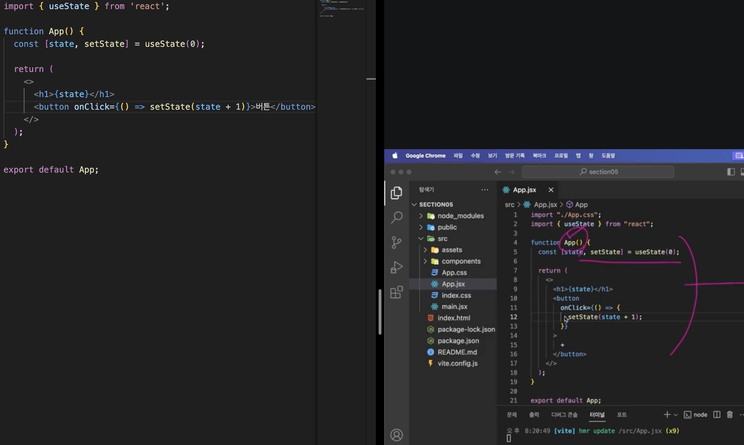Expand the public folder
This screenshot has height=445, width=744.
pos(421,227)
